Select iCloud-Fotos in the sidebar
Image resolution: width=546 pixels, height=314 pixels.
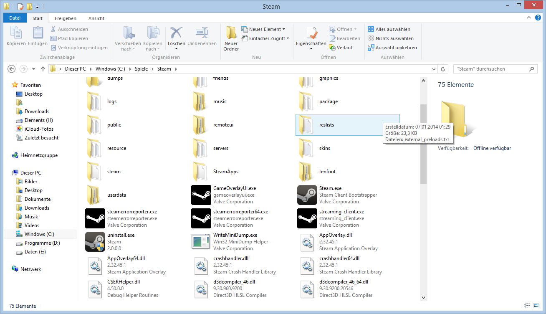[39, 129]
